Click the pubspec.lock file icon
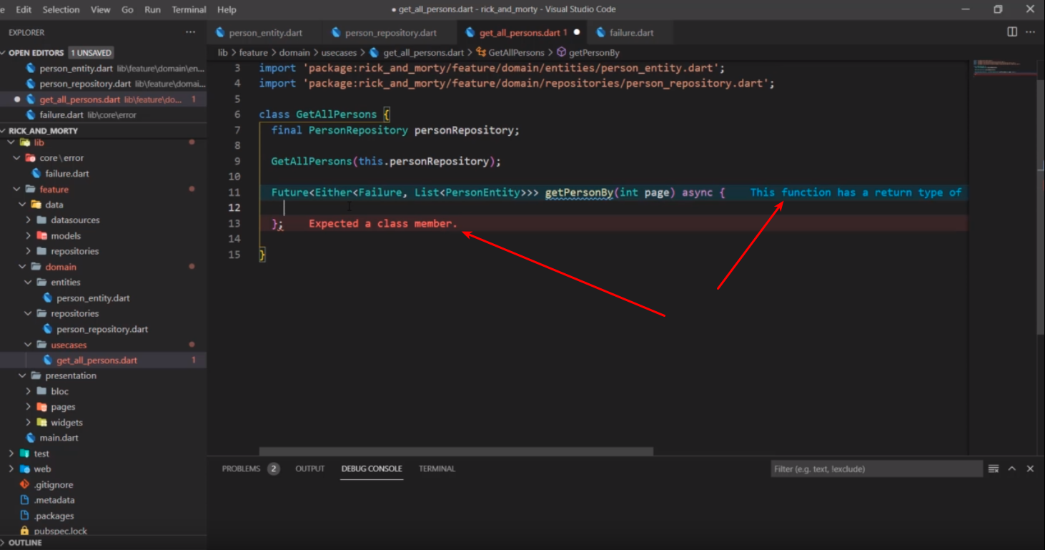 25,531
